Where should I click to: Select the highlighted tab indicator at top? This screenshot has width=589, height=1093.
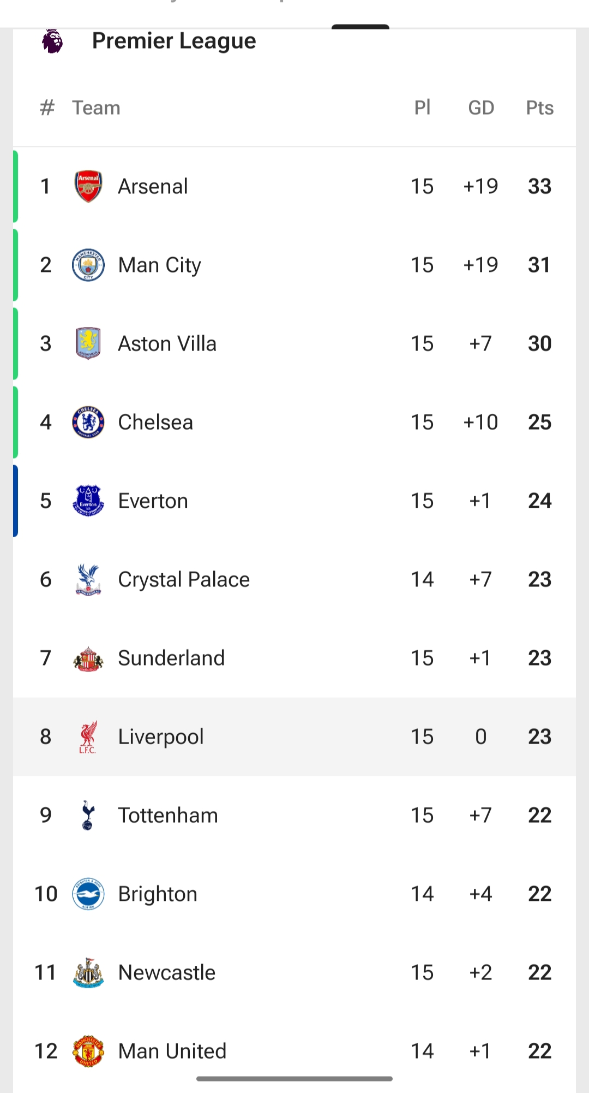[x=360, y=26]
